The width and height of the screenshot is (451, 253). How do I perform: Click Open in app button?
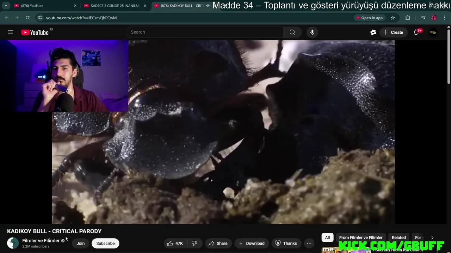(369, 18)
